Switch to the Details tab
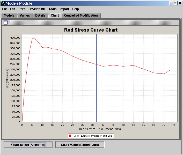Image resolution: width=183 pixels, height=155 pixels. pyautogui.click(x=40, y=16)
